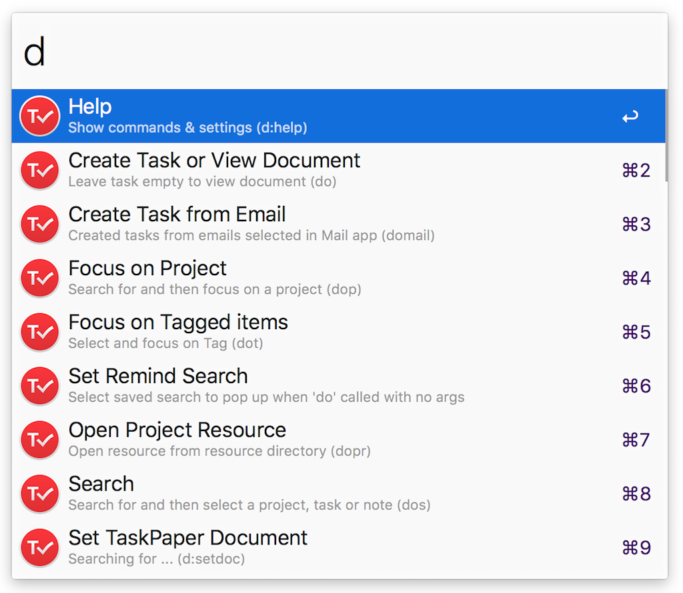Click the icon beside Open Project Resource
The width and height of the screenshot is (683, 593).
[x=40, y=440]
